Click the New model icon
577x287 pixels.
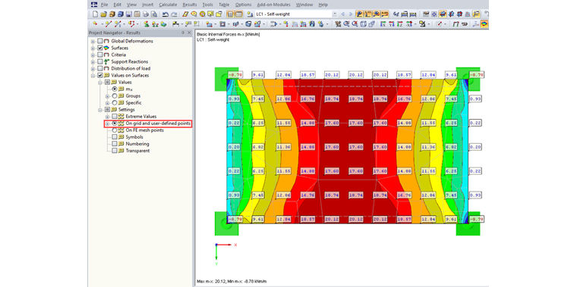click(x=95, y=14)
